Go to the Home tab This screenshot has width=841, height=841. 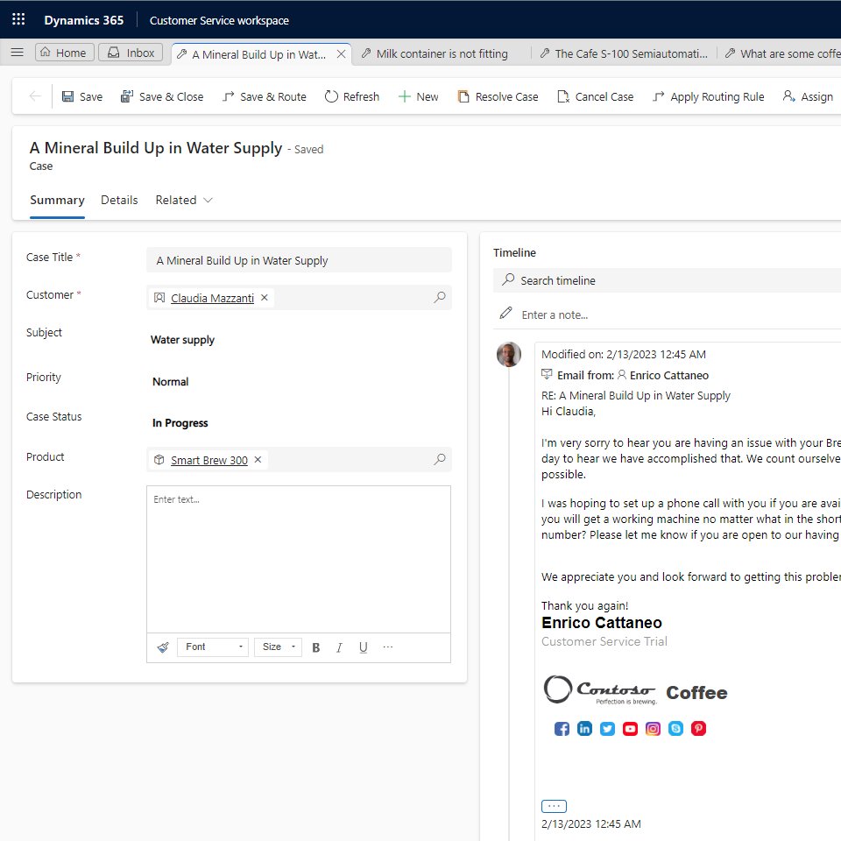click(x=64, y=53)
